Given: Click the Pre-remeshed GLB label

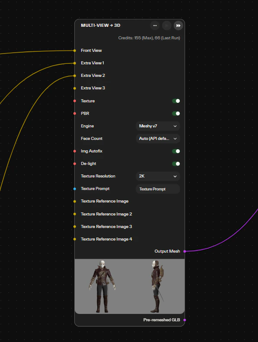Looking at the screenshot, I should pos(162,320).
